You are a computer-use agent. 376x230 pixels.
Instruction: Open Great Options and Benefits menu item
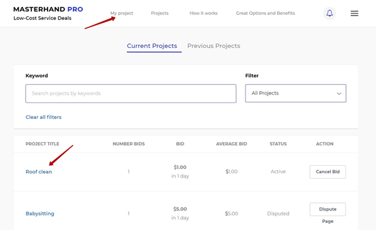pos(265,13)
